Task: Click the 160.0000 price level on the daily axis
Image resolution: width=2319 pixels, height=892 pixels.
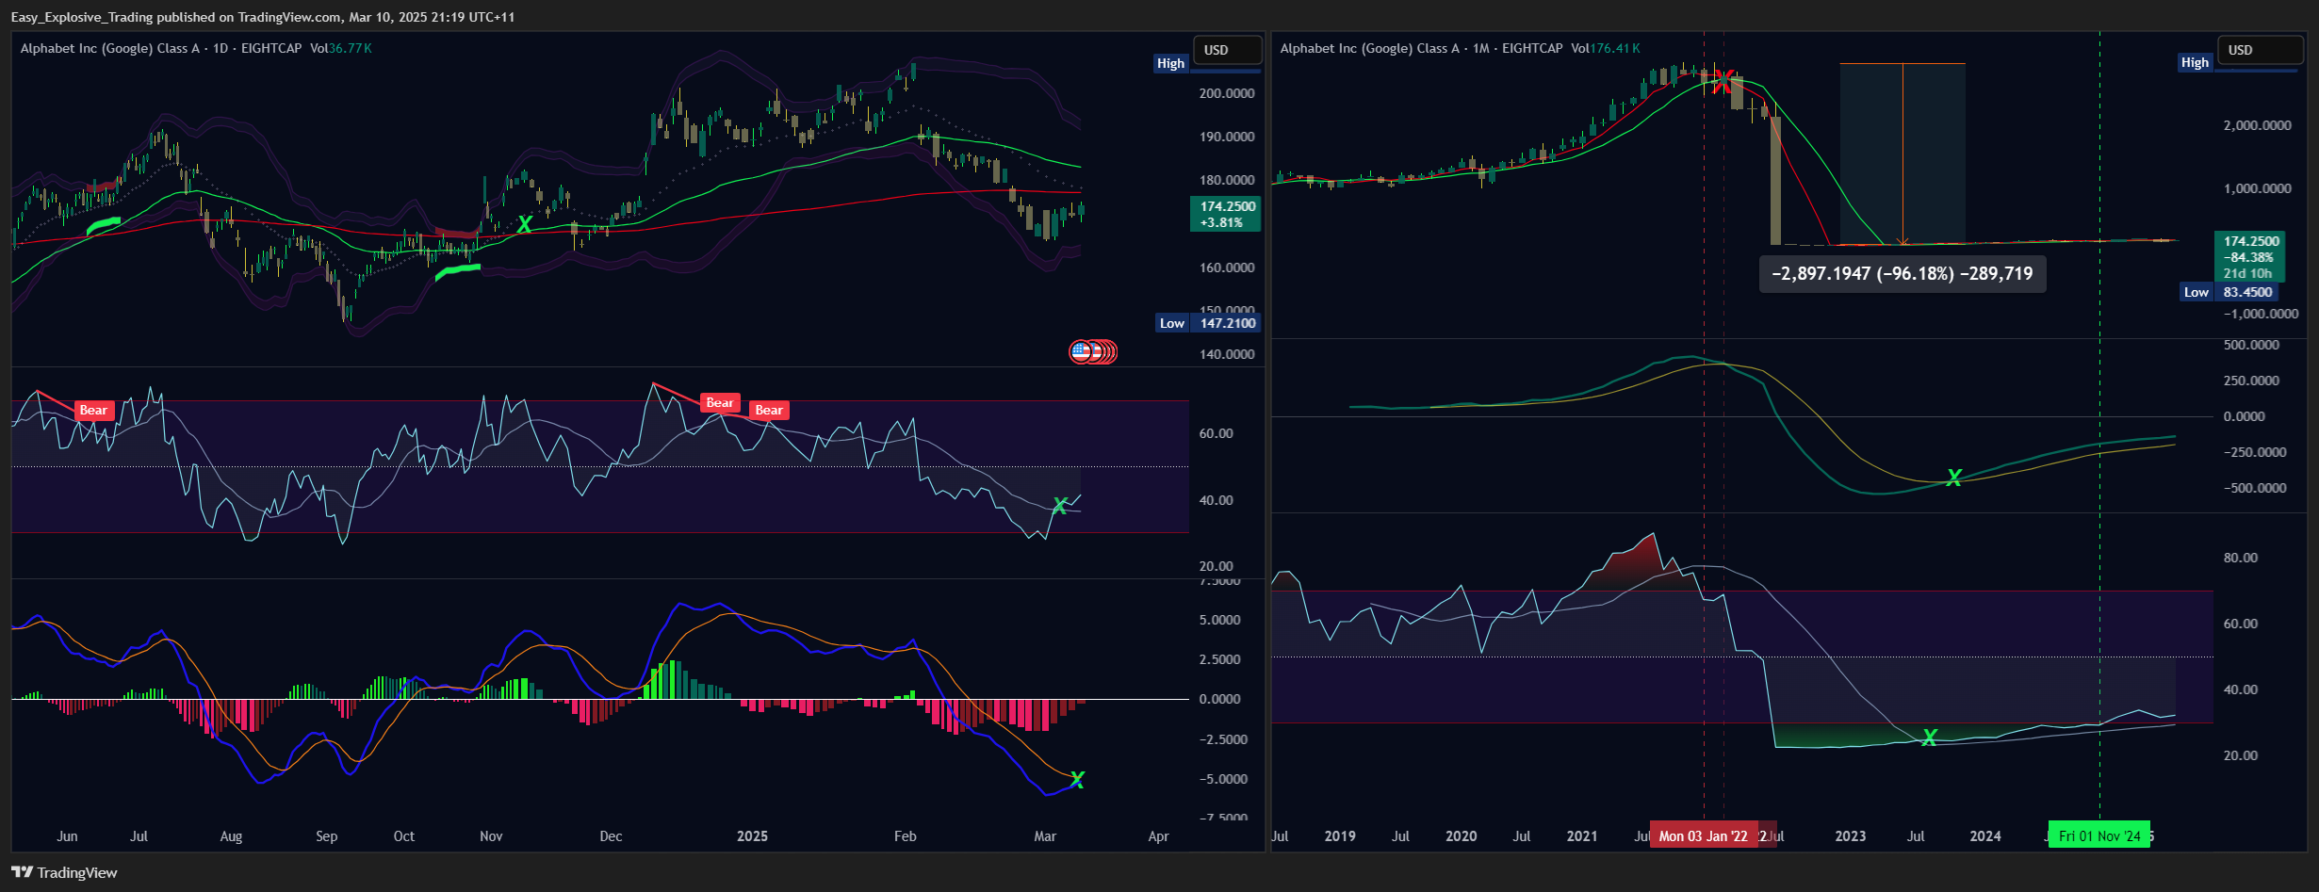Action: click(1227, 268)
